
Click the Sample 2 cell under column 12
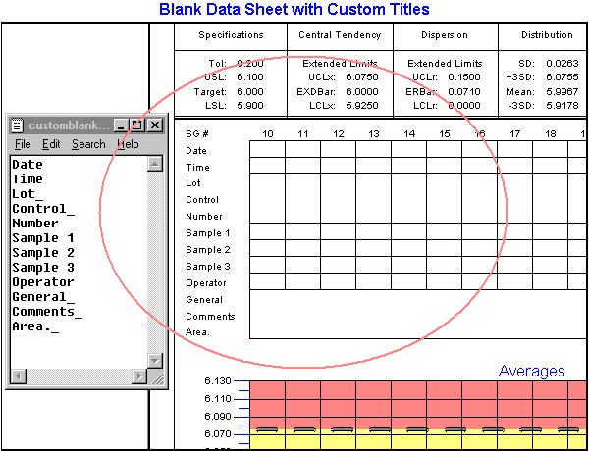338,249
